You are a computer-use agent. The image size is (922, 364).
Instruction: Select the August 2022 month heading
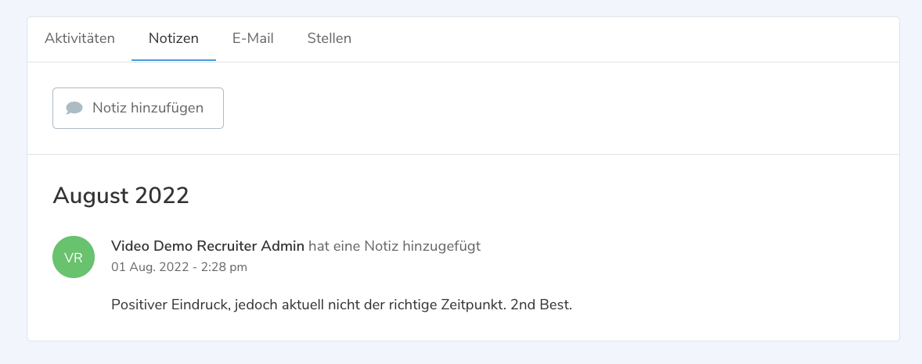pos(121,194)
